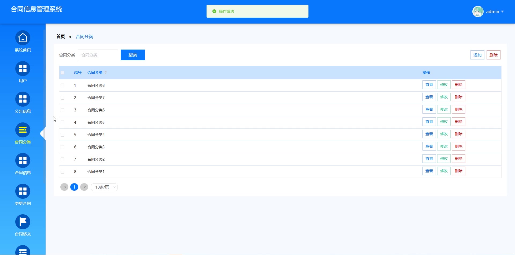Click 修改 for 合同分类5
This screenshot has width=515, height=255.
444,122
